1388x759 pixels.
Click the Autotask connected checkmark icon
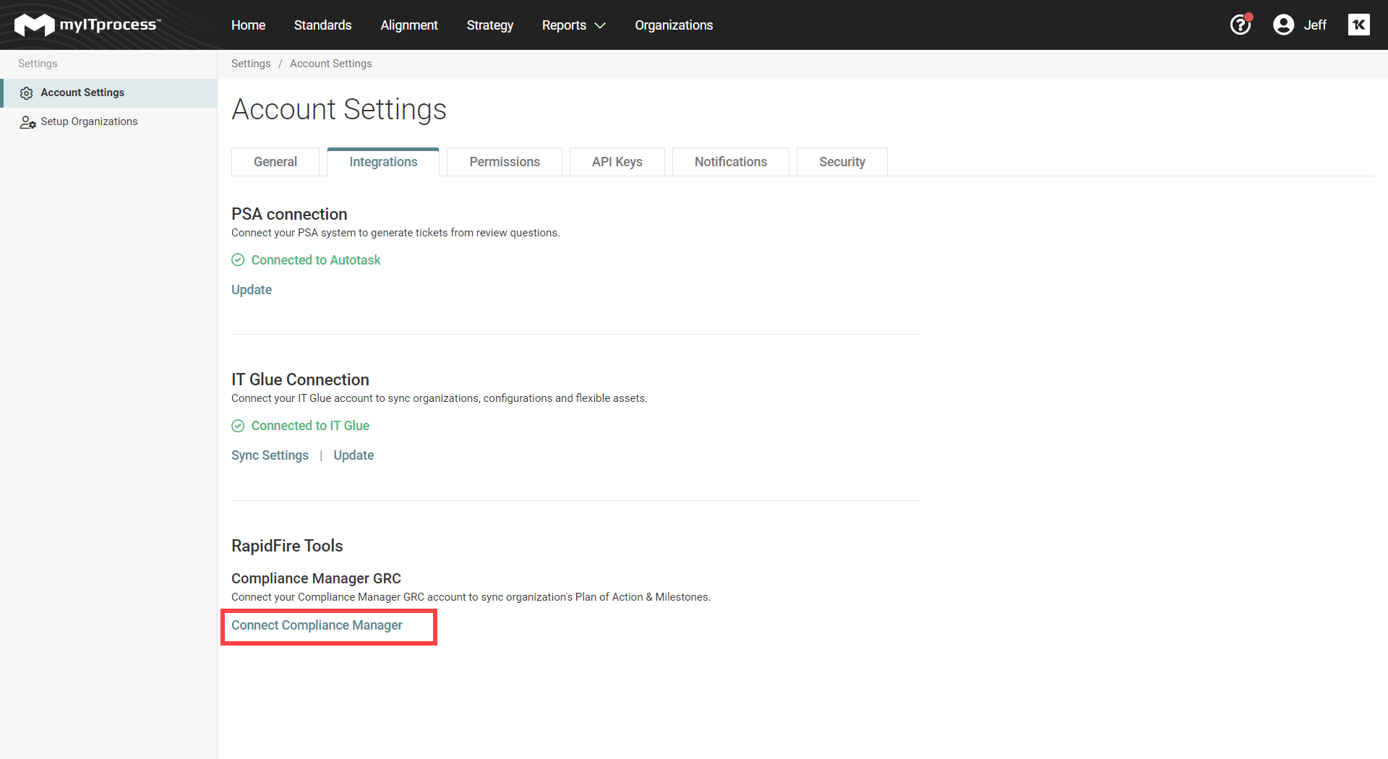(x=238, y=260)
